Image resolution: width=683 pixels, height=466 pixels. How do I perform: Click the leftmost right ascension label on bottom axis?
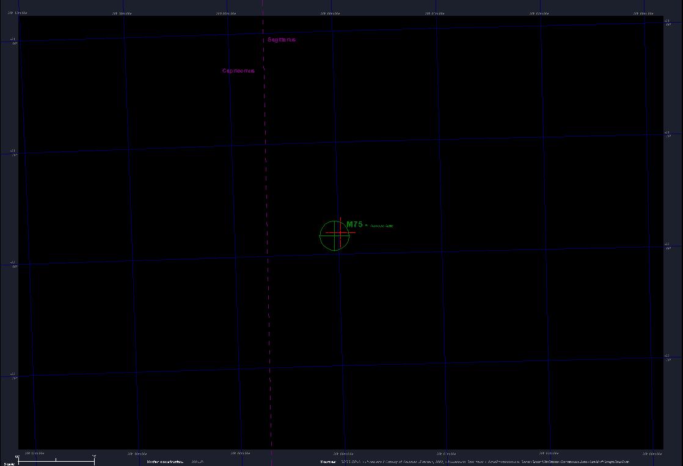click(34, 453)
